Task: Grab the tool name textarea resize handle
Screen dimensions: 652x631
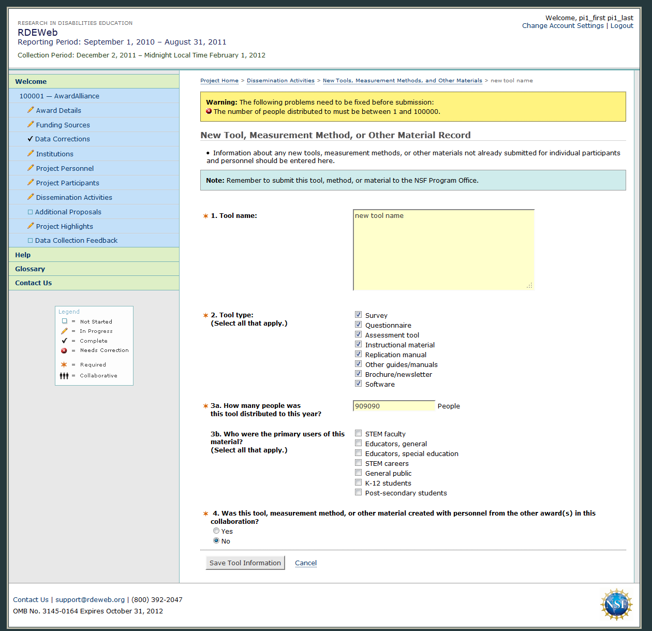Action: click(529, 285)
